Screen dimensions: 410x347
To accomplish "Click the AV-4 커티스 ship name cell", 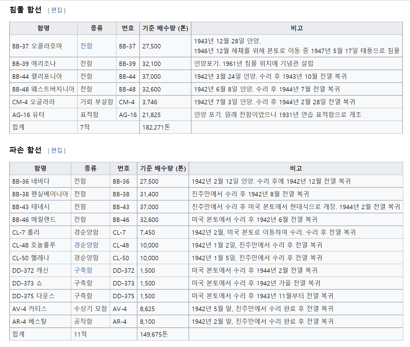I will pyautogui.click(x=40, y=309).
